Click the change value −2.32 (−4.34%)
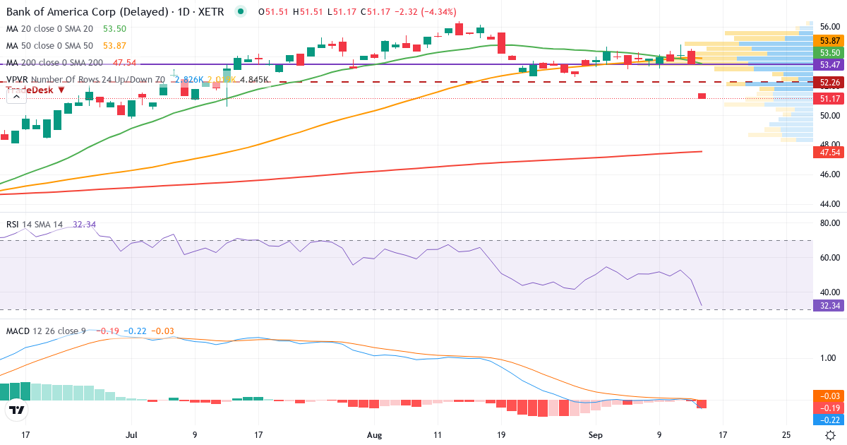The image size is (847, 445). coord(426,12)
